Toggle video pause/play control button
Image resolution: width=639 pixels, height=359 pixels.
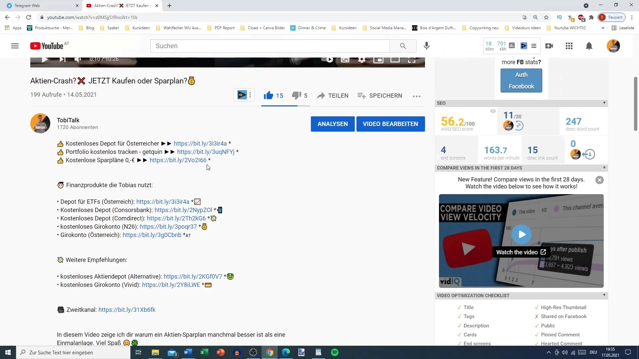coord(44,59)
